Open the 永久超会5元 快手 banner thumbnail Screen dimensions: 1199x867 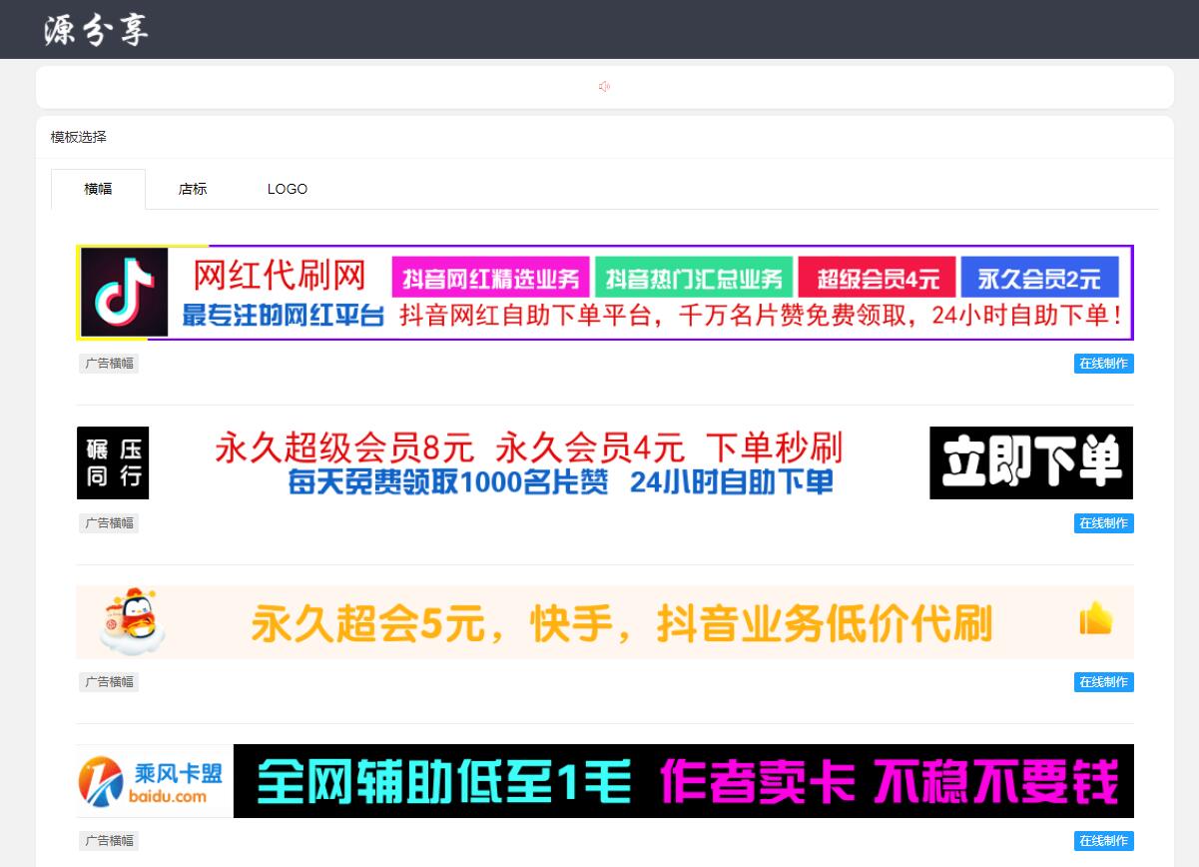coord(605,622)
